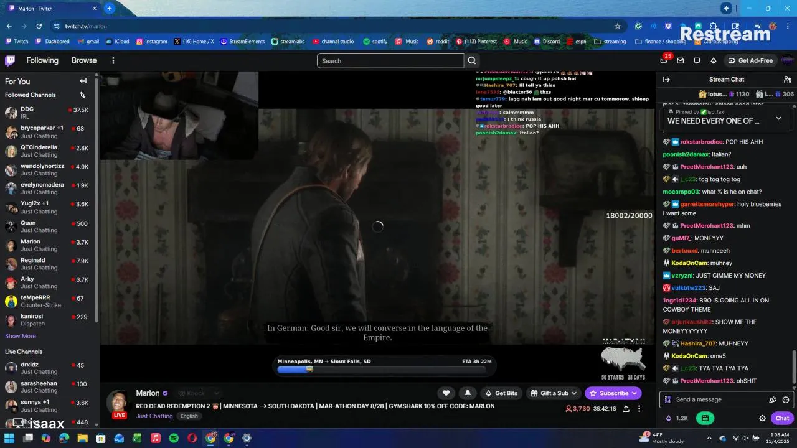Open the StreamElements bookmark
Image resolution: width=797 pixels, height=448 pixels.
tap(242, 42)
